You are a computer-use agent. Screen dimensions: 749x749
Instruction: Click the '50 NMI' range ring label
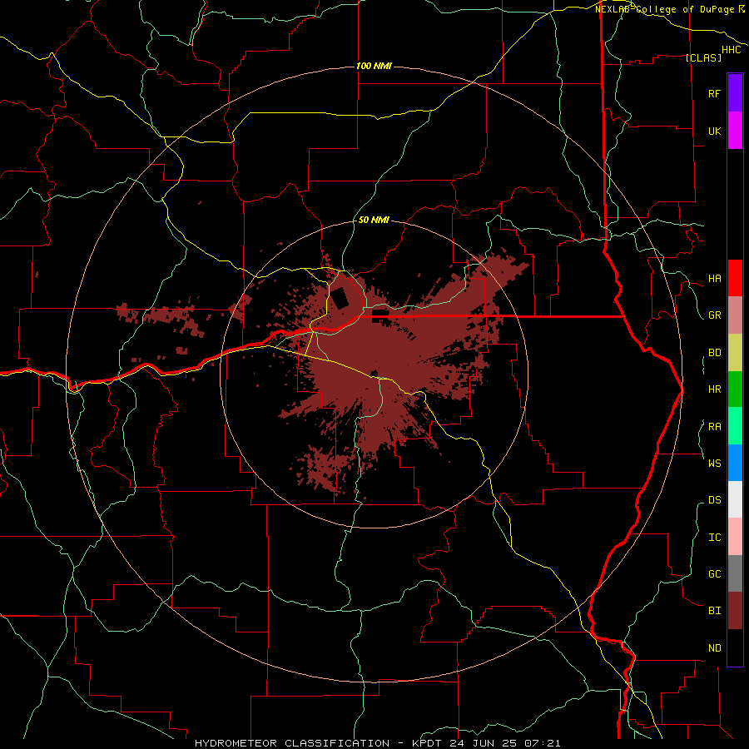374,220
